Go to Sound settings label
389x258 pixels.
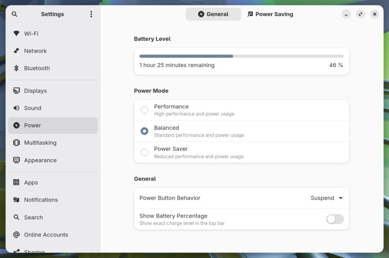coord(33,108)
